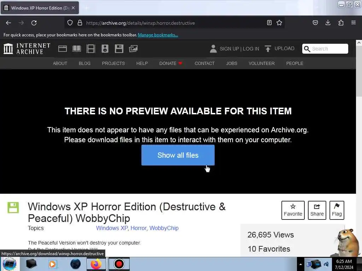The image size is (362, 271).
Task: Click the taskbar clock showing 6:25 AM
Action: pos(344,264)
